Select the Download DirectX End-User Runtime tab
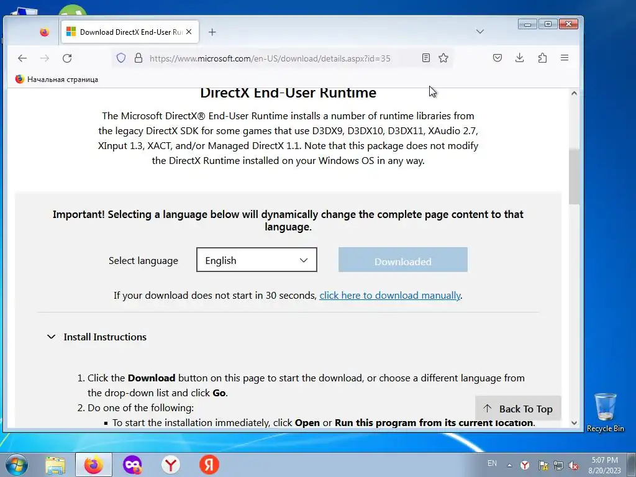This screenshot has width=636, height=477. pos(130,32)
